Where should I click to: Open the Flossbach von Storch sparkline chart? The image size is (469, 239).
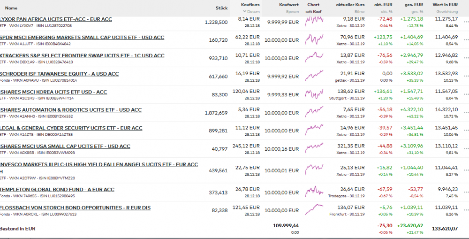click(313, 209)
